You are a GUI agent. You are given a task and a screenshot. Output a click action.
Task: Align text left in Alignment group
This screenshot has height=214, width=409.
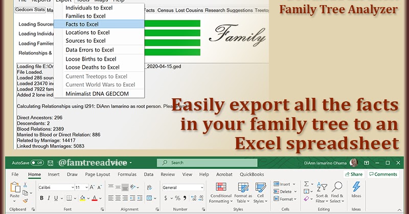coord(111,198)
